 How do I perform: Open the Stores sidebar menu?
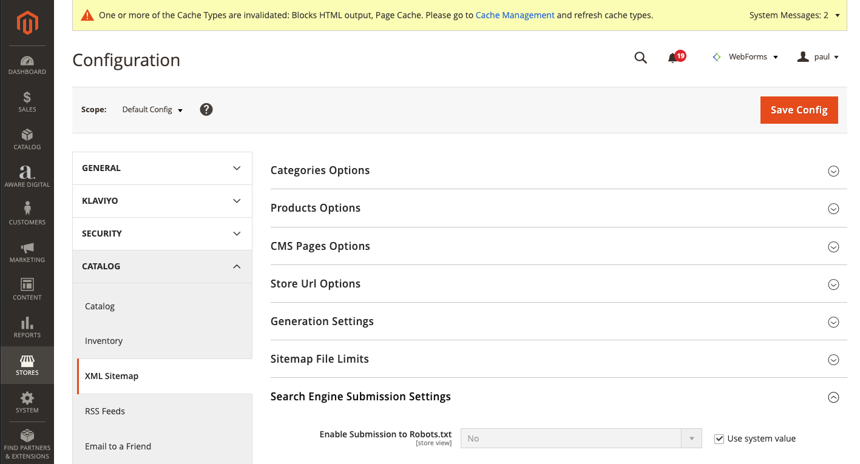[27, 365]
